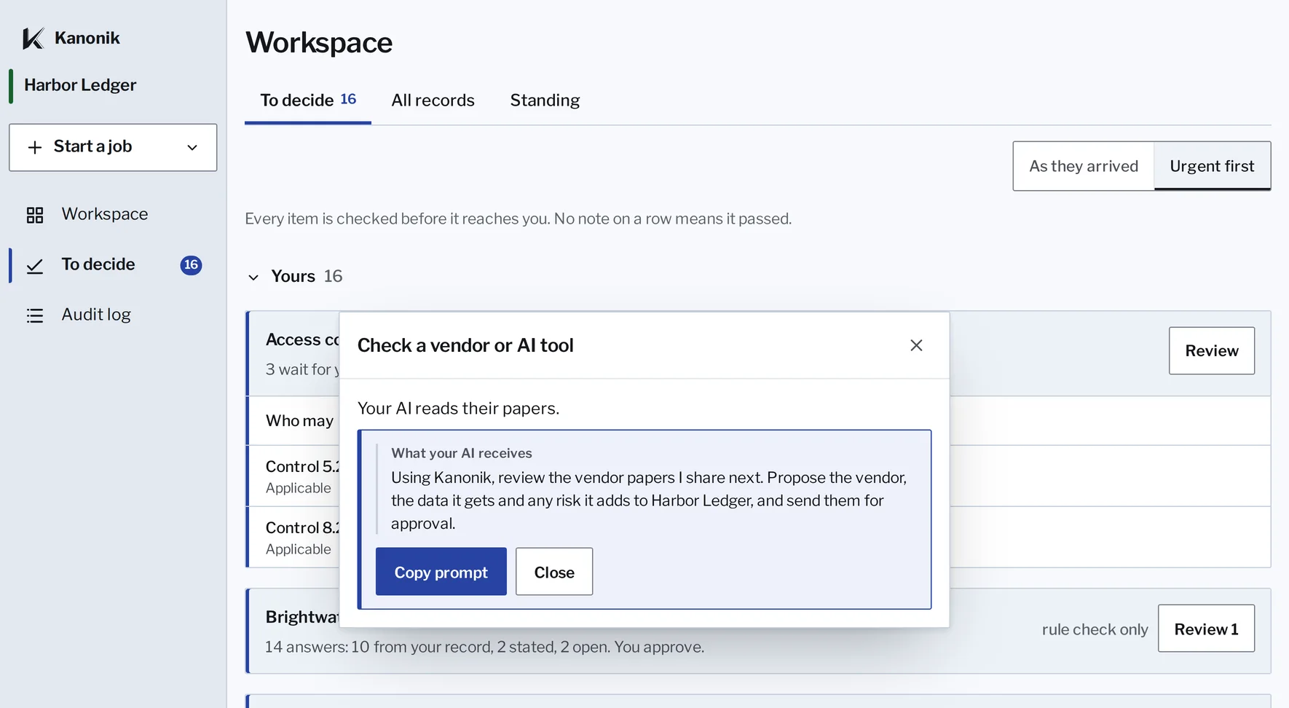Click the plus icon on Start a job
Viewport: 1289px width, 708px height.
click(x=35, y=147)
